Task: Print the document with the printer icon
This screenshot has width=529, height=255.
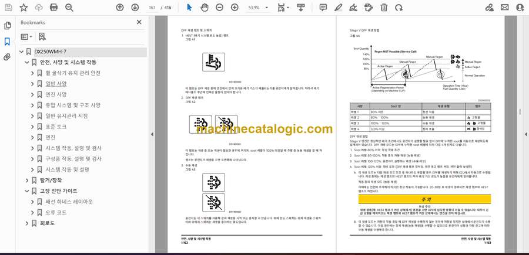Action: 53,8
